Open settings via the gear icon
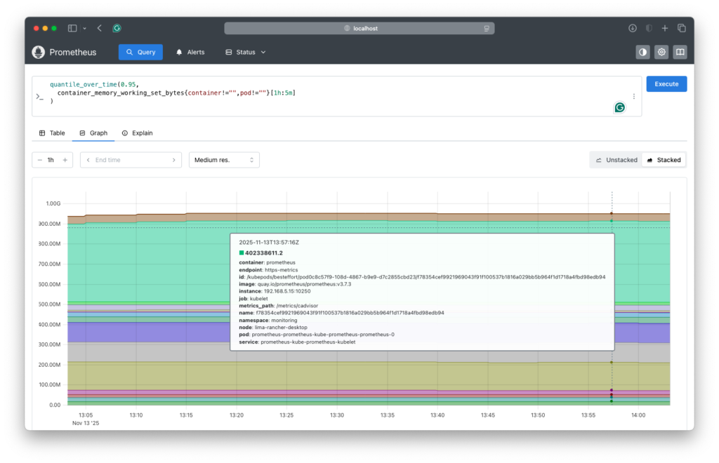 661,52
